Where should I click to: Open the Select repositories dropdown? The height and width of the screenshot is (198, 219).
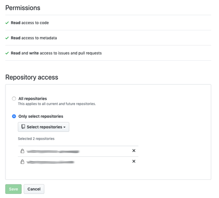coord(43,127)
